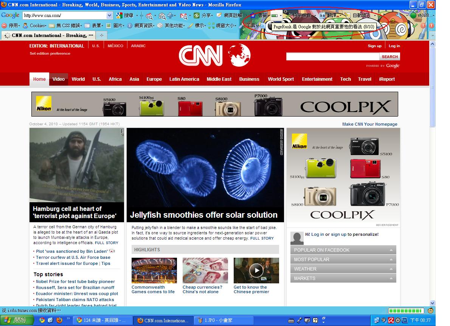Click the PageRank green bar indicator
450x326 pixels.
click(x=275, y=15)
